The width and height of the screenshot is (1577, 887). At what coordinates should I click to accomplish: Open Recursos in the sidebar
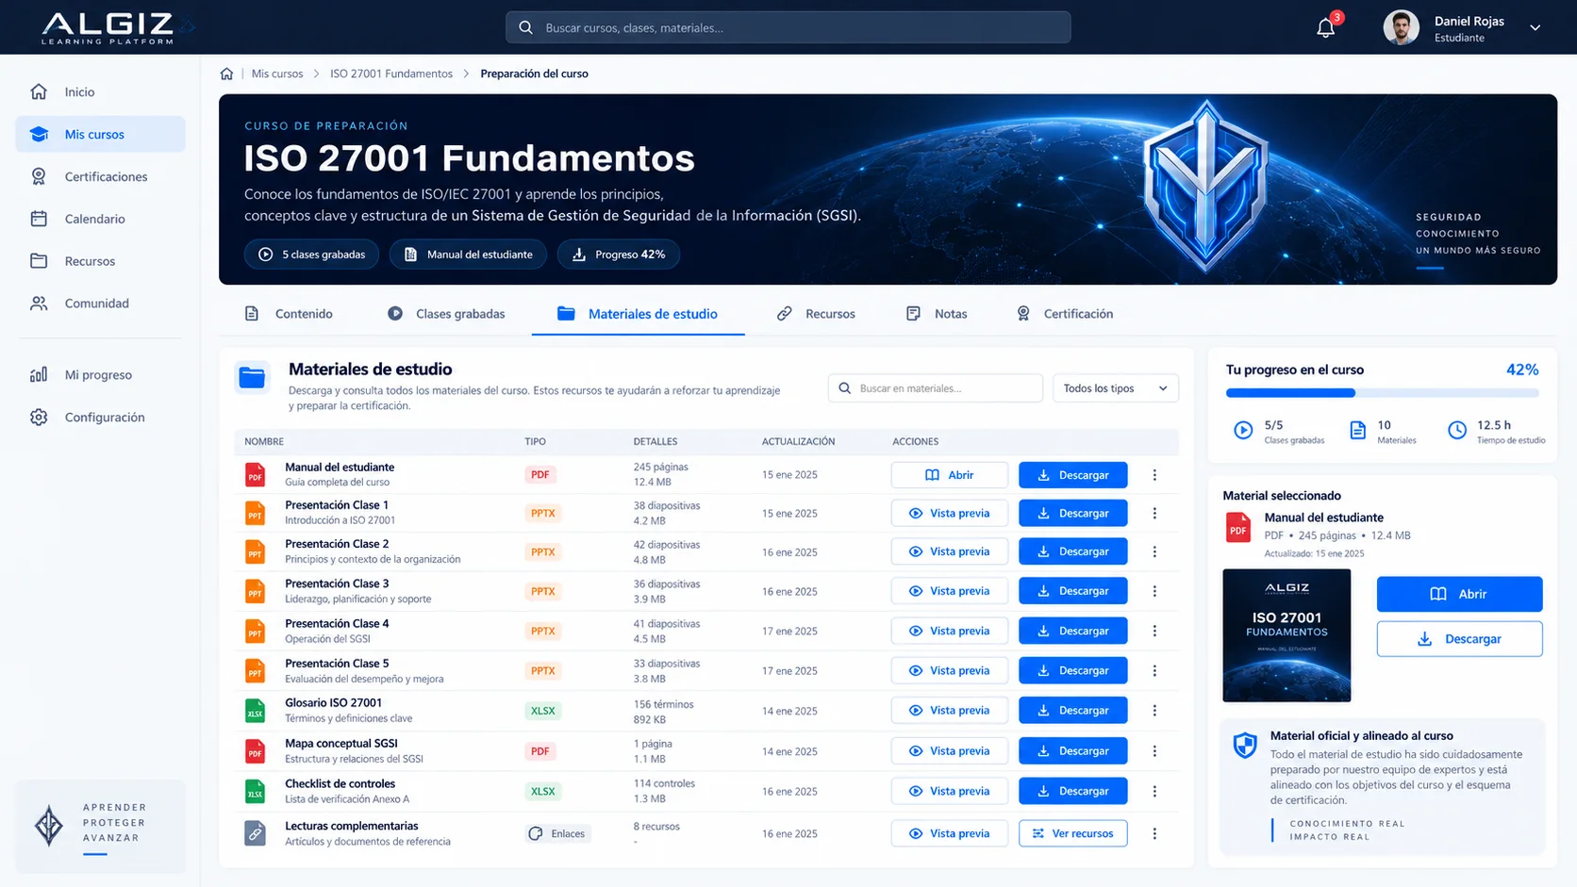pyautogui.click(x=100, y=261)
